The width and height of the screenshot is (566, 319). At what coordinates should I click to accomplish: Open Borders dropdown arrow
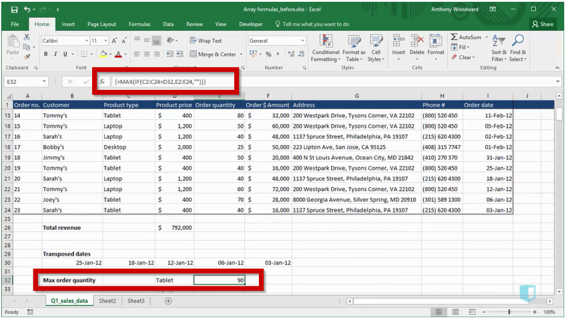[91, 55]
